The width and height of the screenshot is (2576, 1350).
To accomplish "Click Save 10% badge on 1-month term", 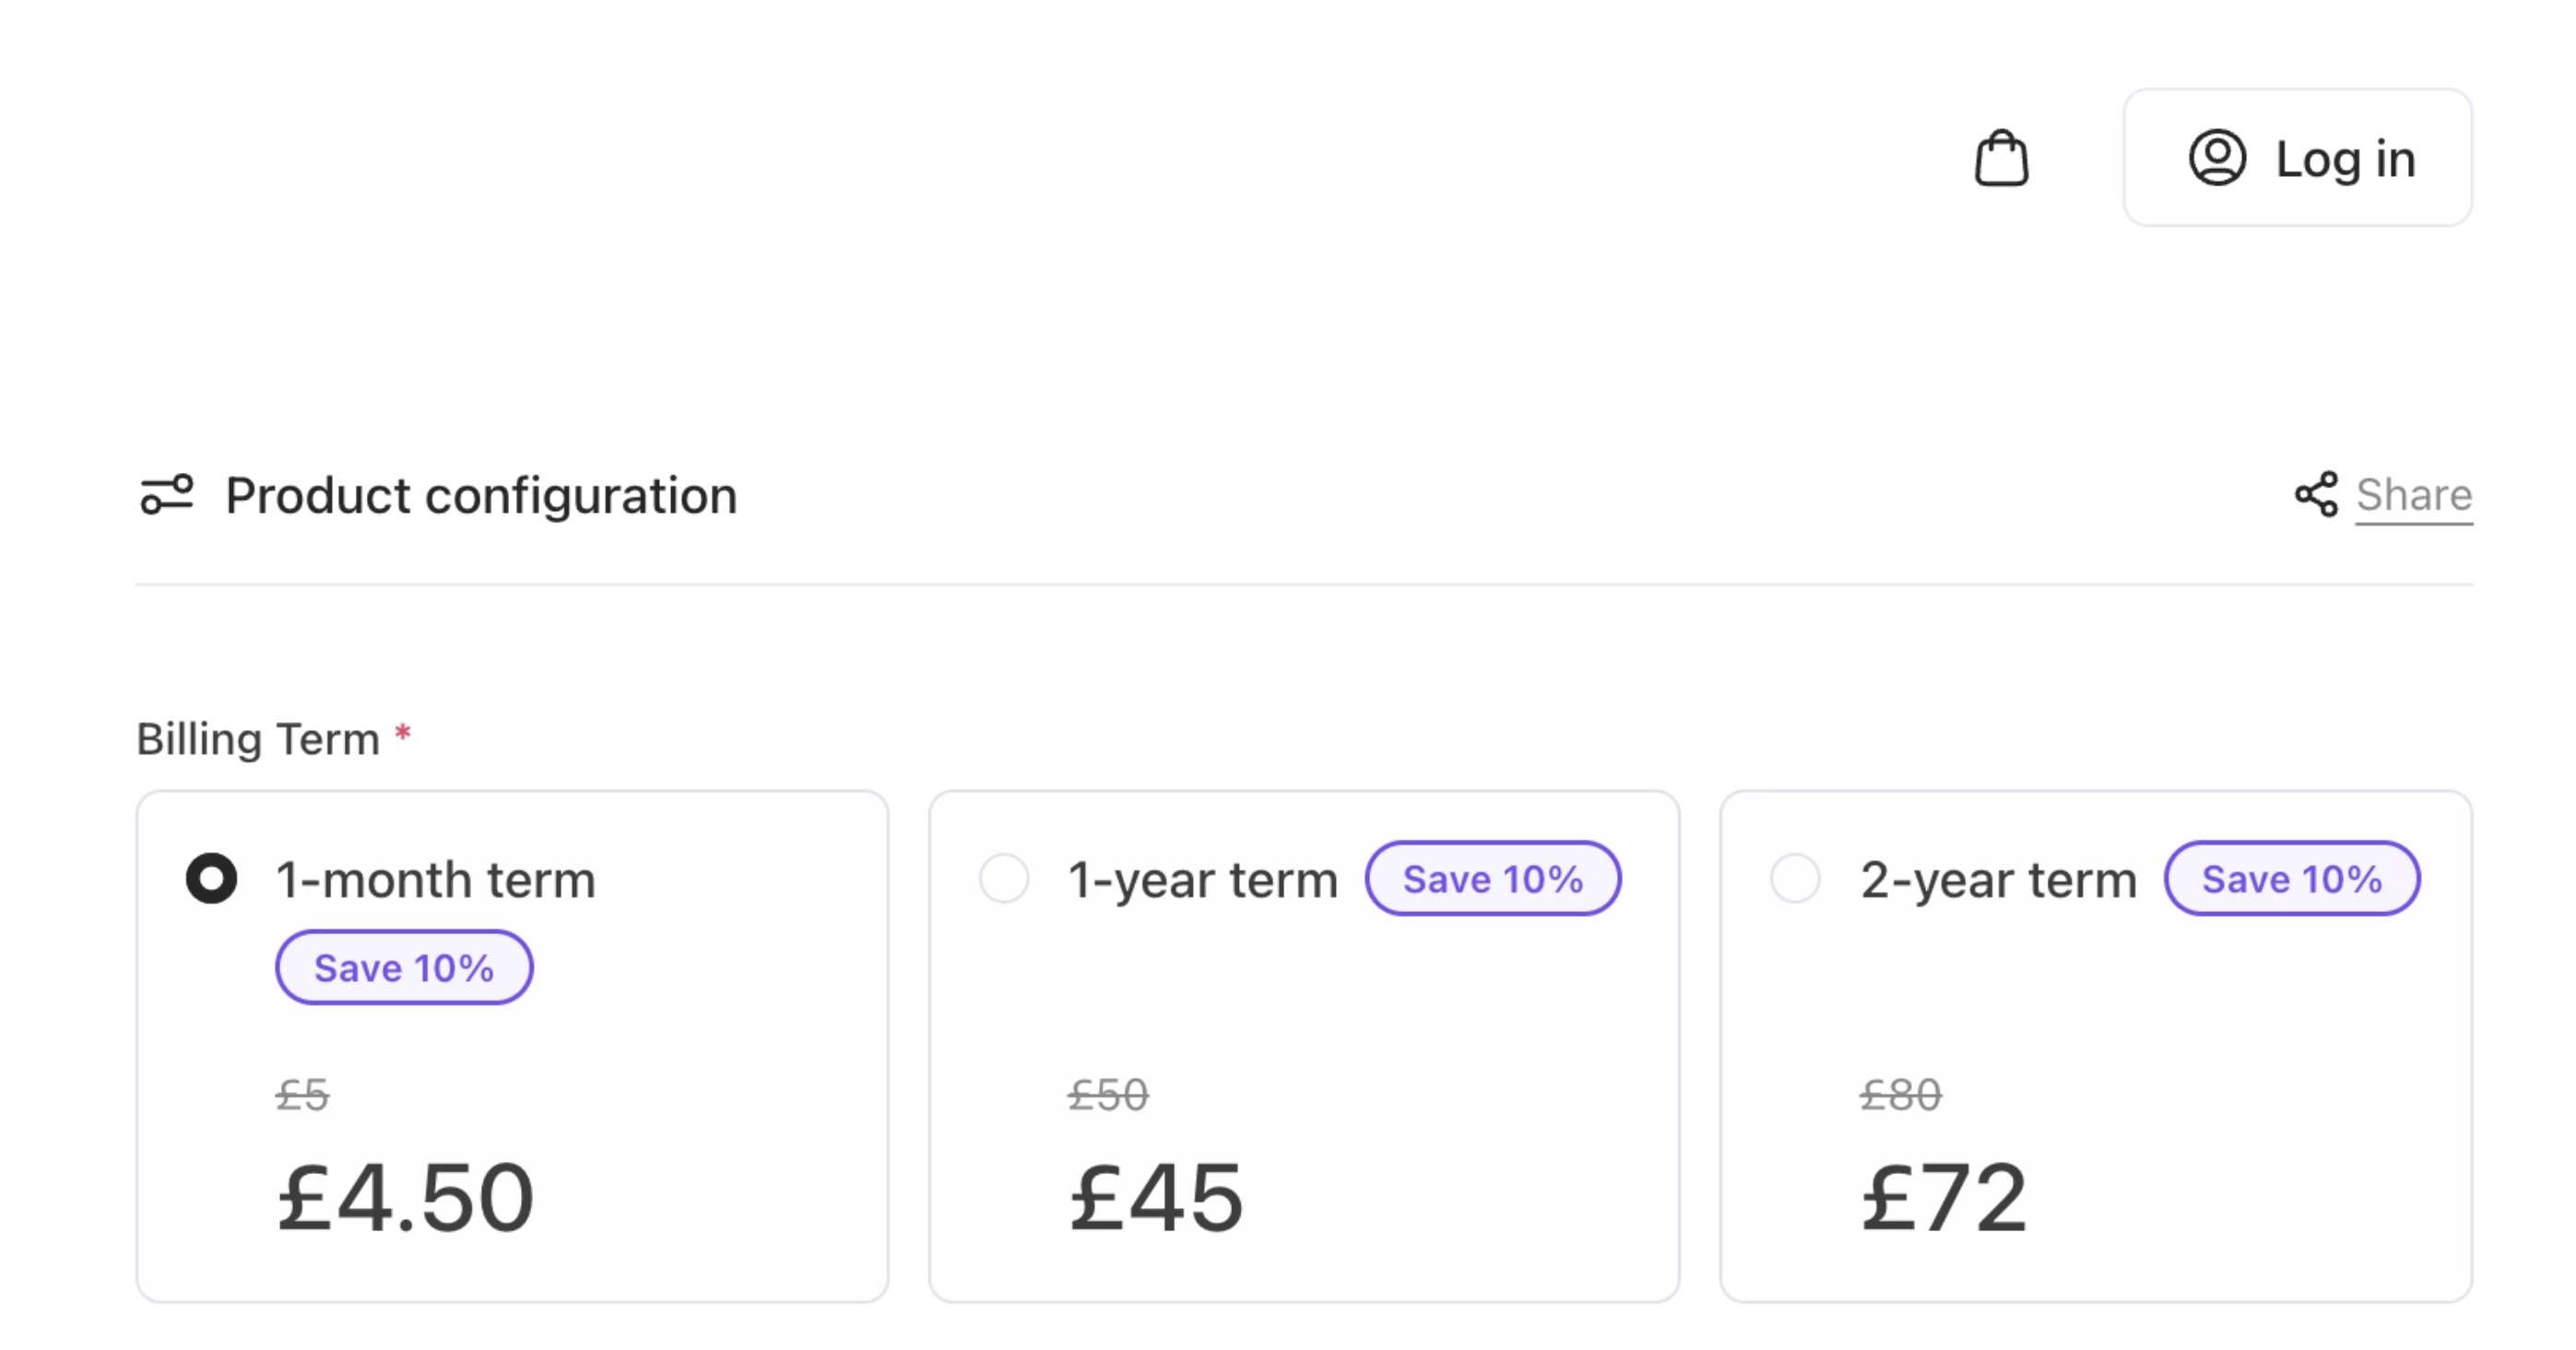I will (404, 967).
